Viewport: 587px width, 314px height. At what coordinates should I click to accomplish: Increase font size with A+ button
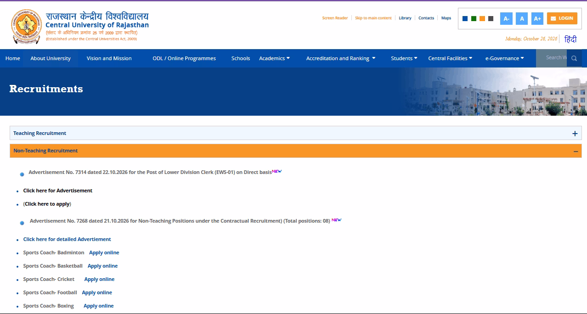pyautogui.click(x=537, y=18)
